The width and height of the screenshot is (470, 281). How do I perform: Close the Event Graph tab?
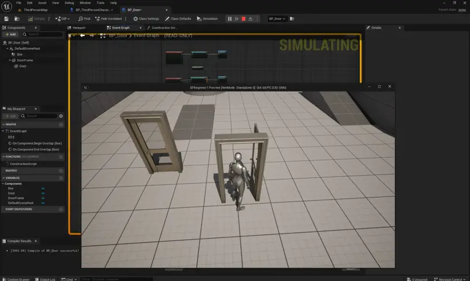click(140, 28)
